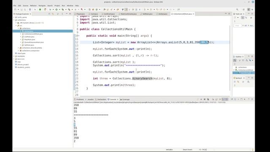Screen dimensions: 270x152
Task: Click the Terminate (stop) console icon
Action: tap(201, 99)
